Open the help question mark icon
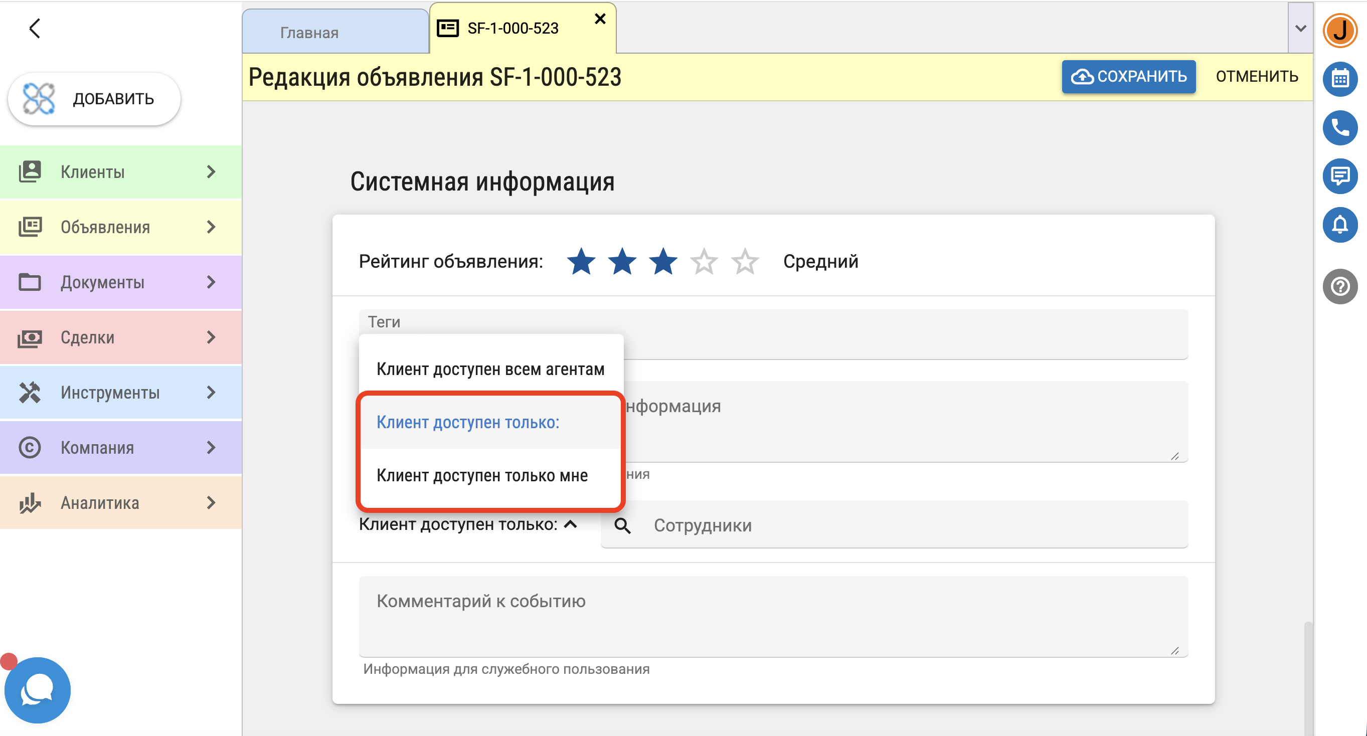This screenshot has width=1367, height=736. (x=1339, y=287)
